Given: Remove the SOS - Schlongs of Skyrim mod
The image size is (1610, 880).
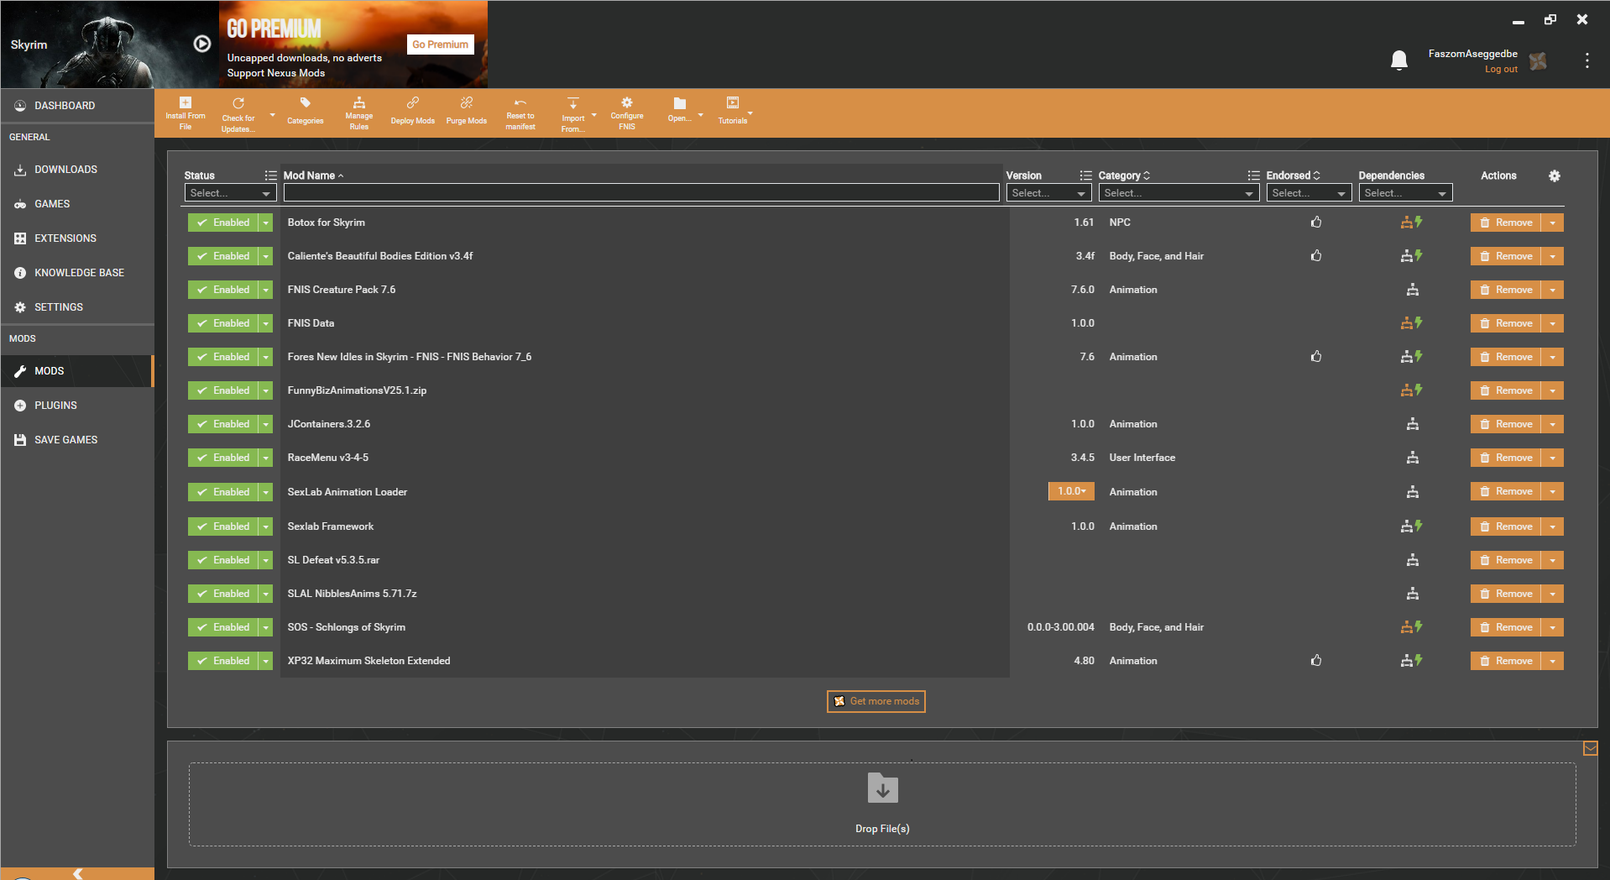Looking at the screenshot, I should 1506,627.
